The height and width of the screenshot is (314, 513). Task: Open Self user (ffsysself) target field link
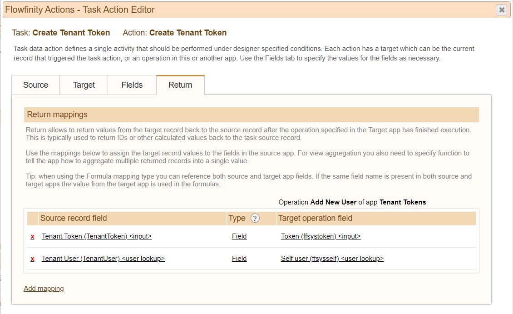click(x=332, y=259)
